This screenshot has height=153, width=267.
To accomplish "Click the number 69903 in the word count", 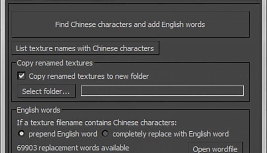I will 28,147.
